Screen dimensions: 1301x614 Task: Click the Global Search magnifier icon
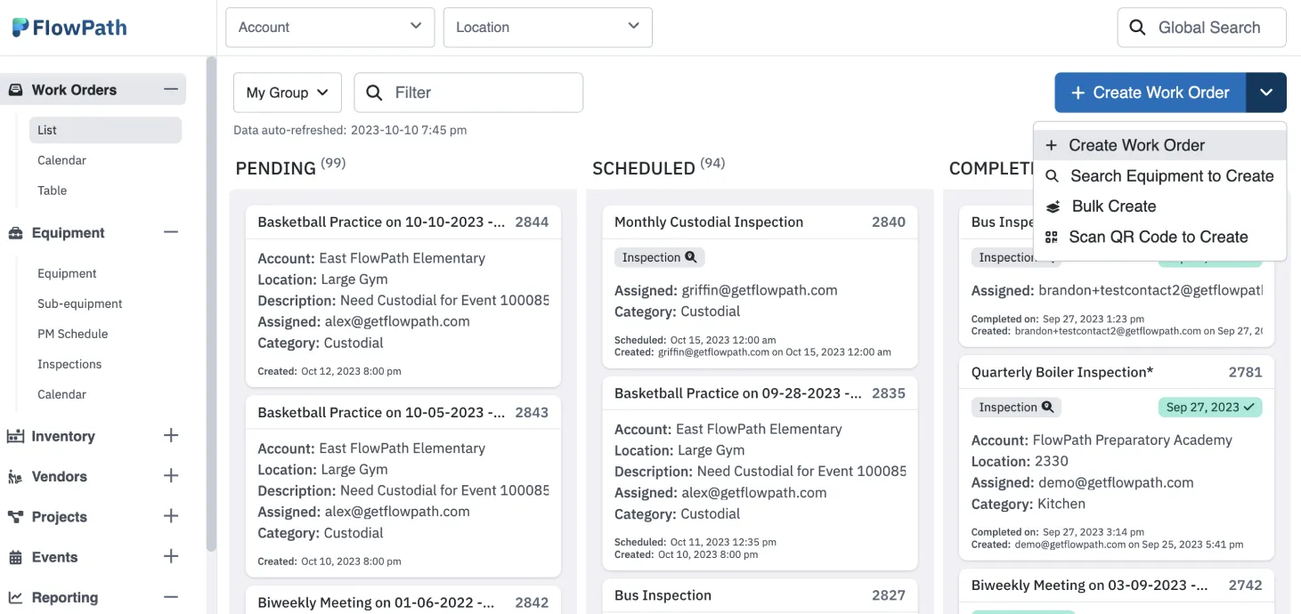1138,28
